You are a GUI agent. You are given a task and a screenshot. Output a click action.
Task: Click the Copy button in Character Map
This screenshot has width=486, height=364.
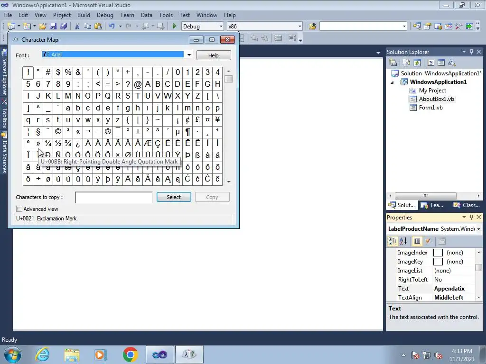tap(212, 197)
